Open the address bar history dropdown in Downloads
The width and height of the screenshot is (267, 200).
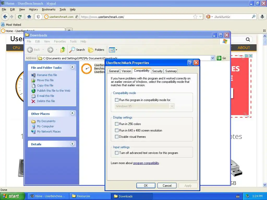(213, 58)
